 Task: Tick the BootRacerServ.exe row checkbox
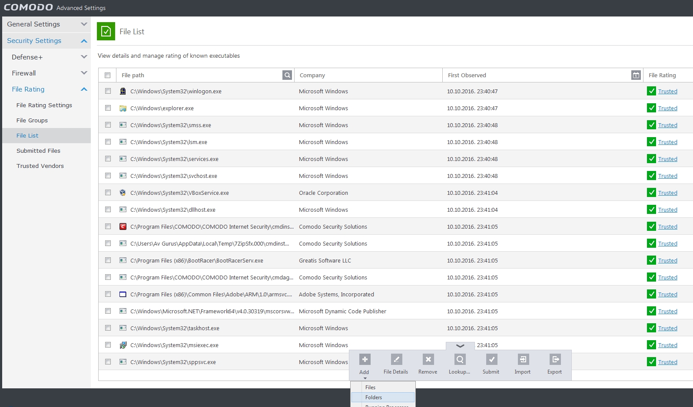(108, 260)
